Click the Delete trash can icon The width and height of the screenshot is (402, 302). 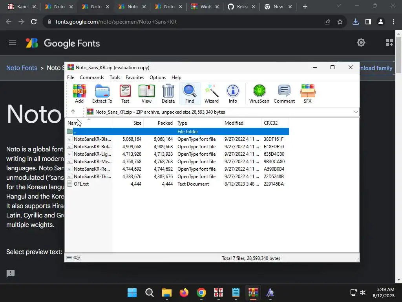[168, 94]
